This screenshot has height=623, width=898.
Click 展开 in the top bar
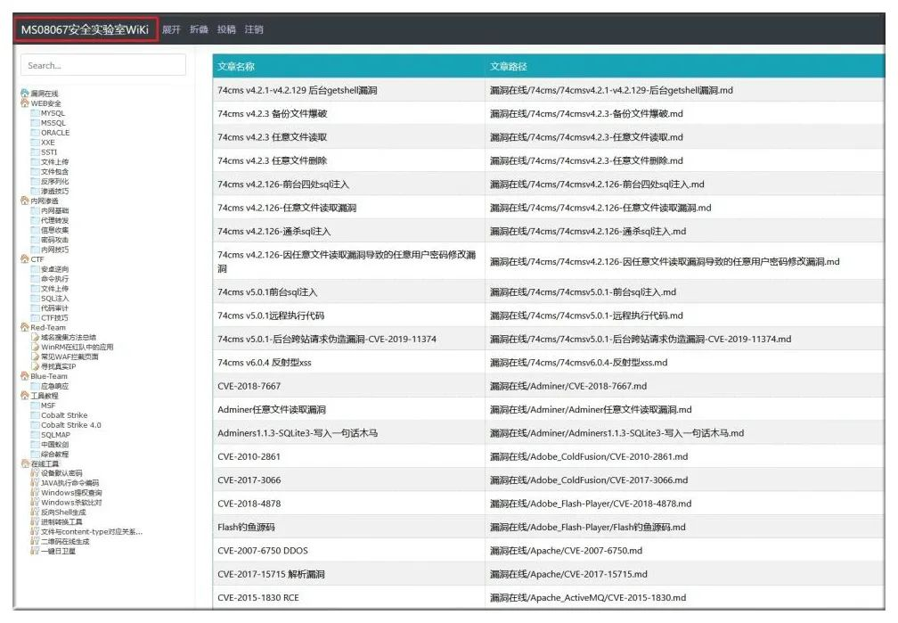171,29
